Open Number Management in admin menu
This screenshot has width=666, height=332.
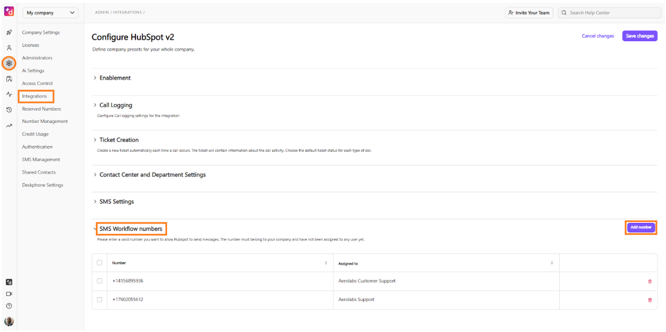45,122
